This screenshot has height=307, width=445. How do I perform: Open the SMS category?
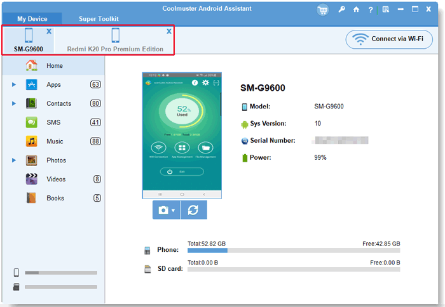coord(53,122)
